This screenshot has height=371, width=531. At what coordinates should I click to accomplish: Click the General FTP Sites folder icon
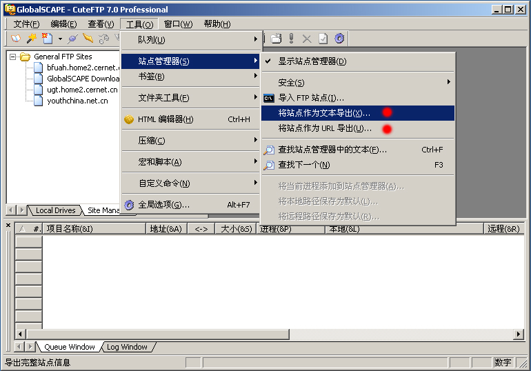point(25,57)
